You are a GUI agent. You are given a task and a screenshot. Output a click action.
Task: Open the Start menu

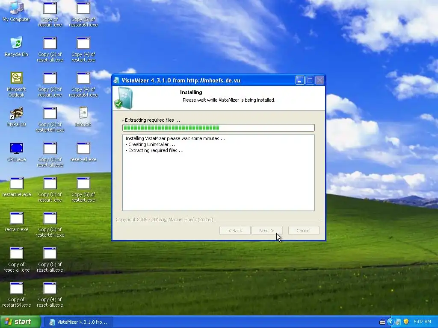click(21, 322)
